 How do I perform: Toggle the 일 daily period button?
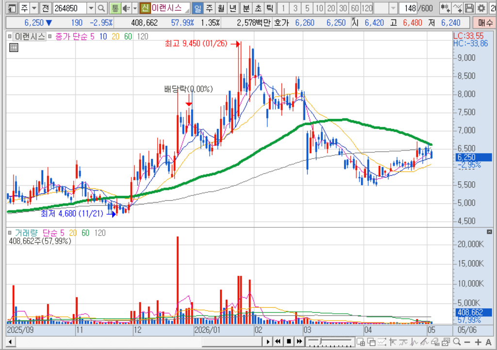[198, 8]
